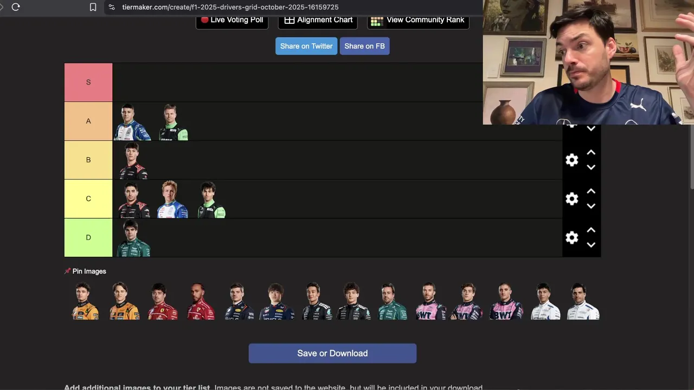Select first pink BWT driver in pool

tap(431, 301)
